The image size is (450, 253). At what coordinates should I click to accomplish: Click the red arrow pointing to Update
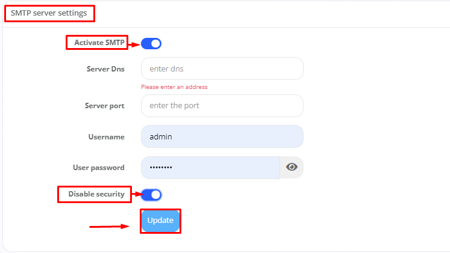coord(109,227)
